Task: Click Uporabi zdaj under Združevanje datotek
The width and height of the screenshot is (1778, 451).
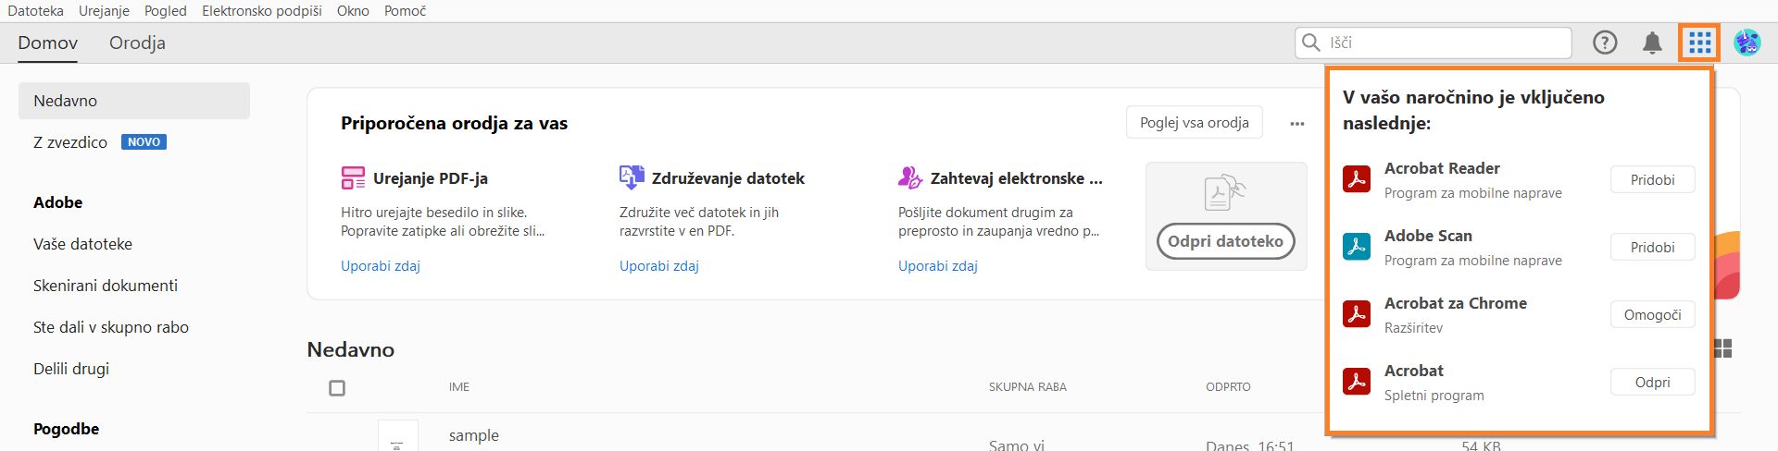Action: (x=659, y=266)
